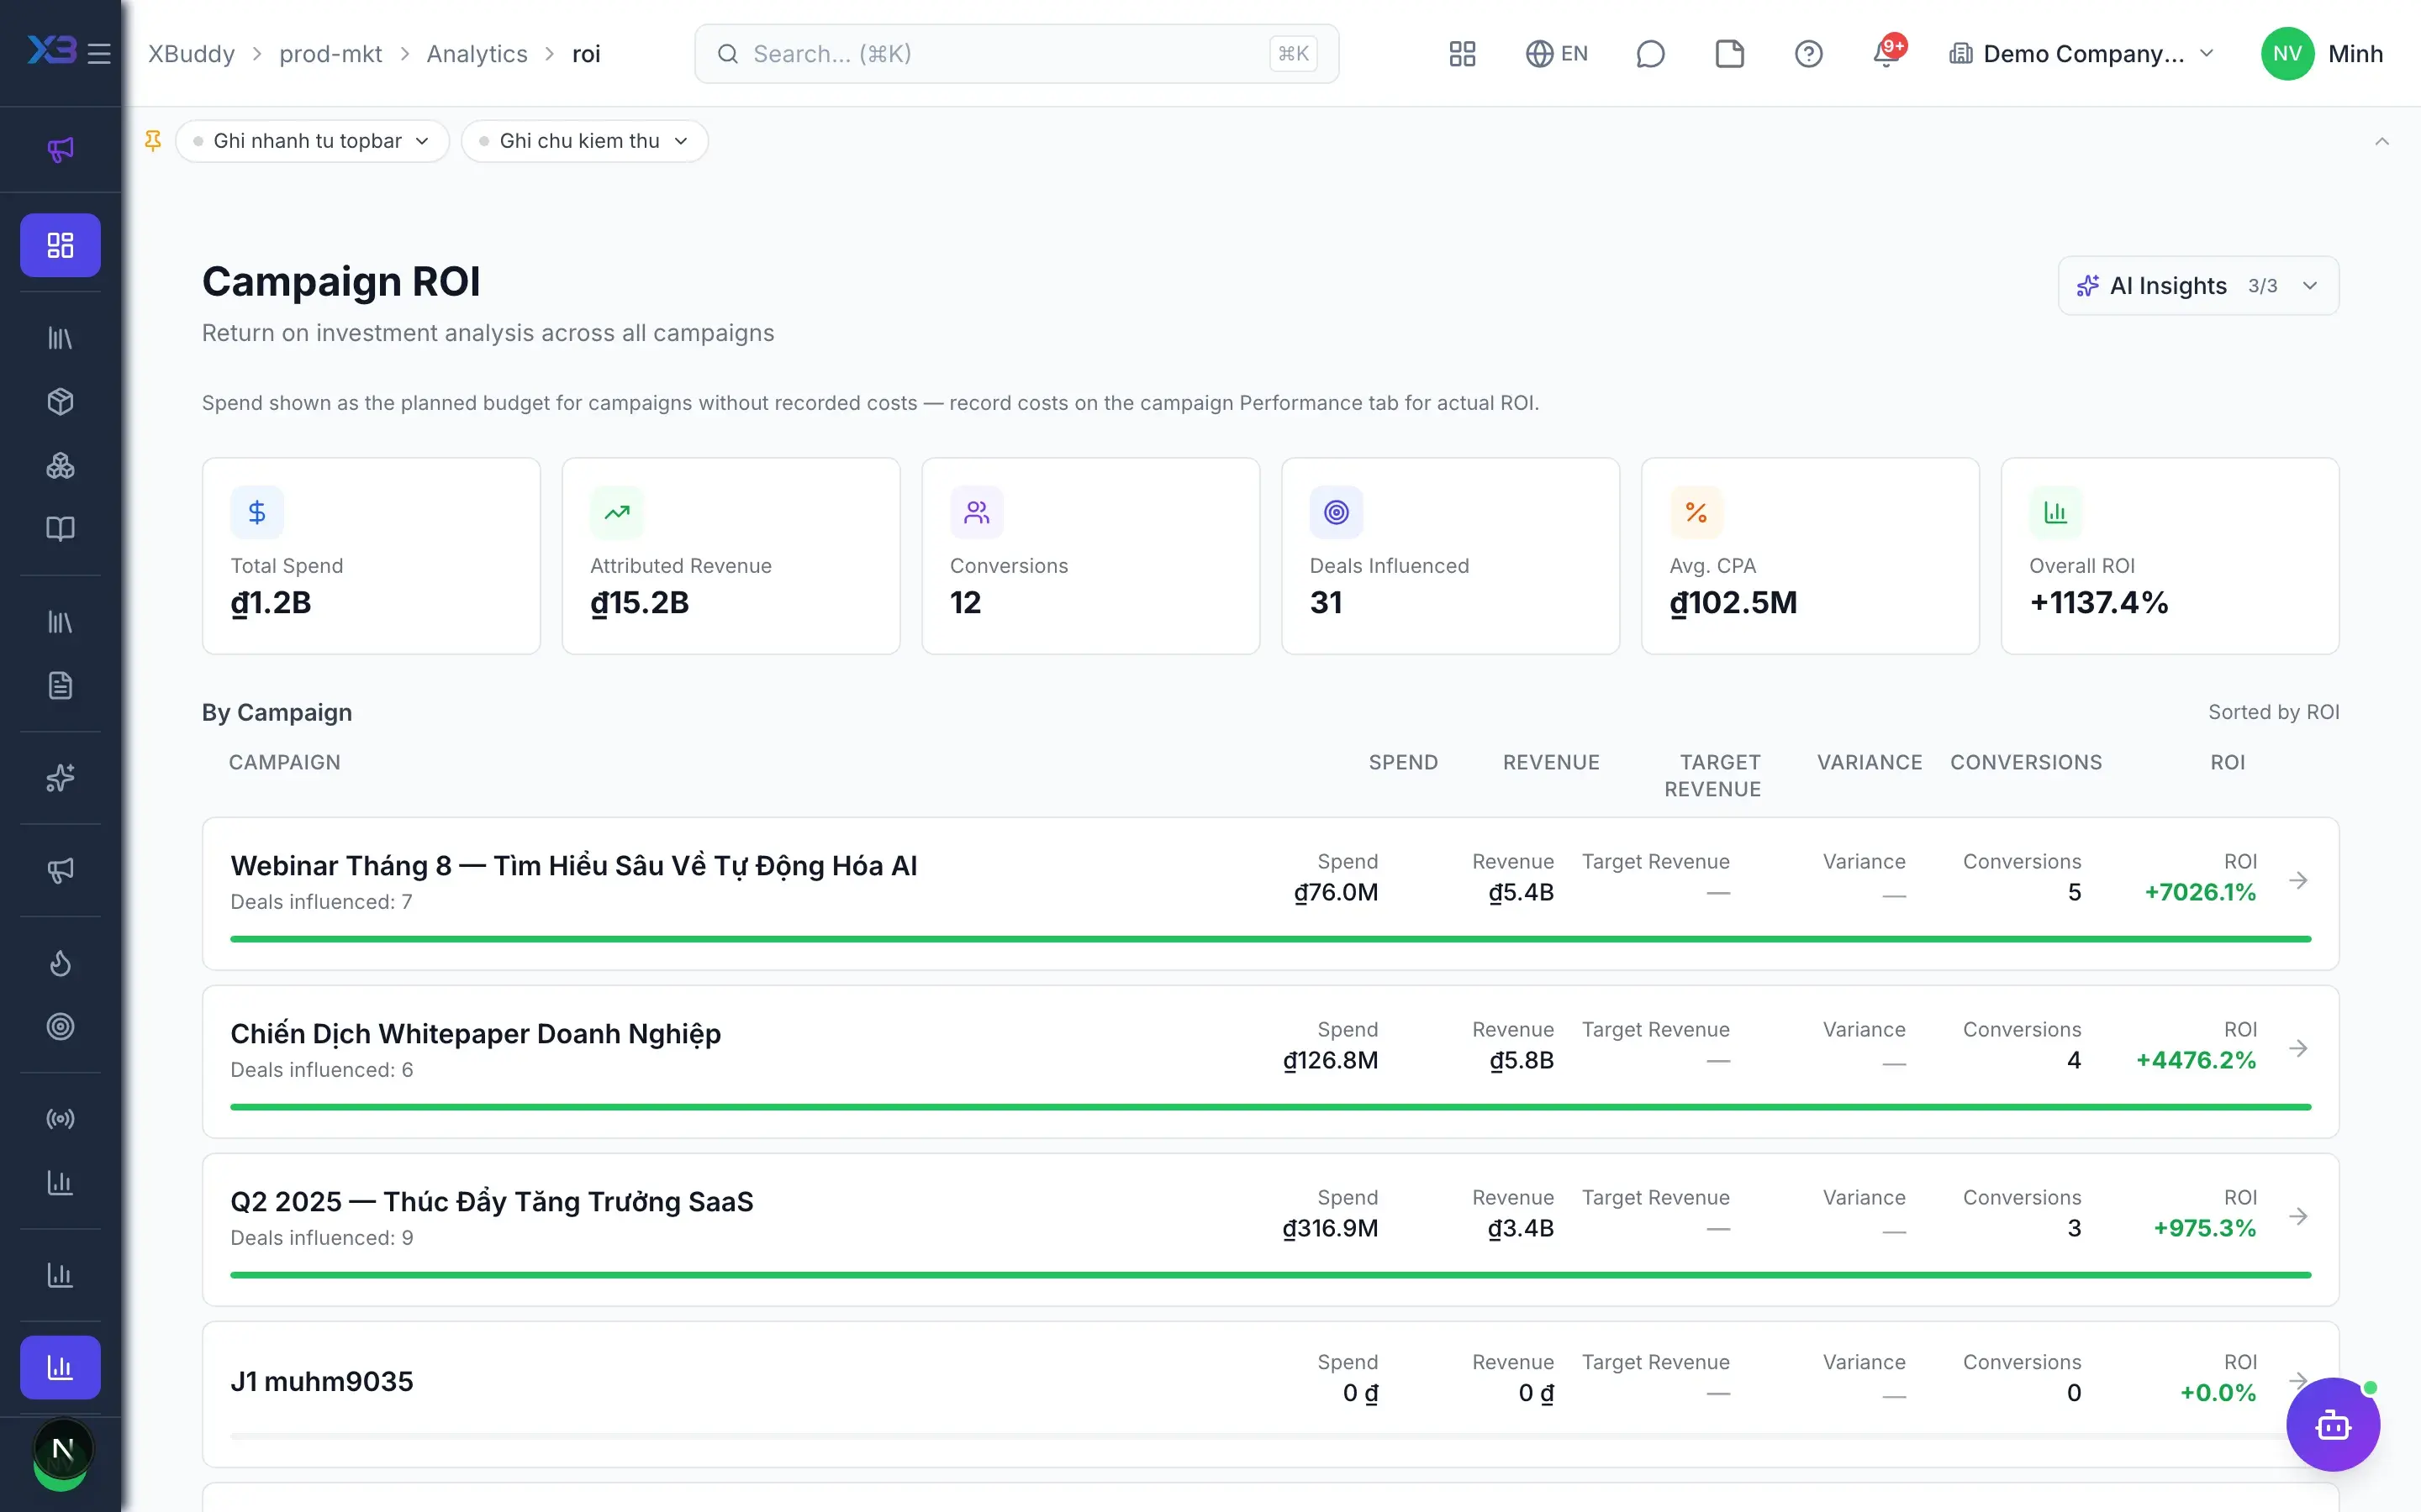Open the cube icon in the sidebar

(x=60, y=401)
